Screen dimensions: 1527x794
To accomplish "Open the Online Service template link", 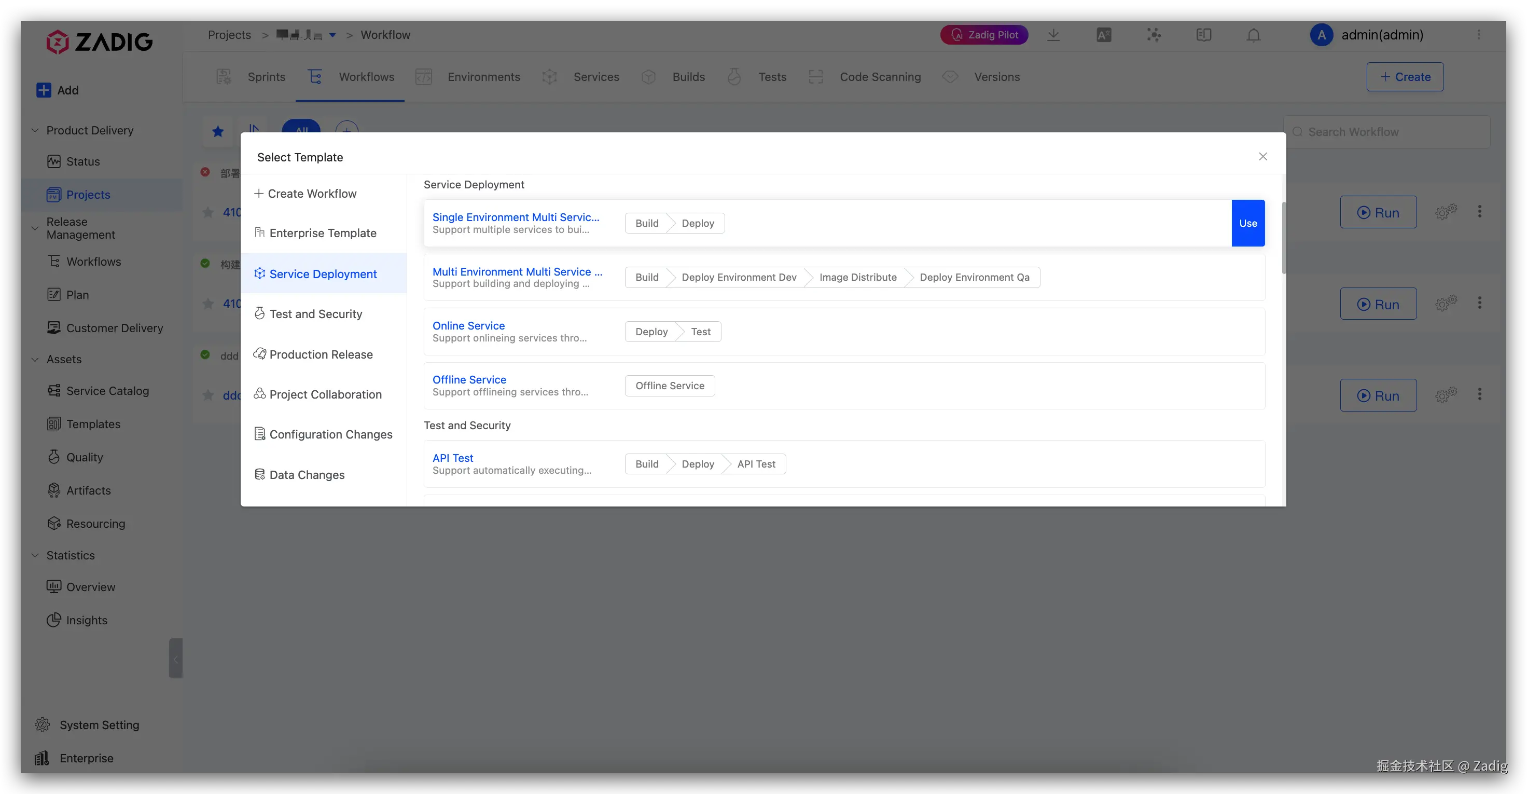I will pos(468,325).
